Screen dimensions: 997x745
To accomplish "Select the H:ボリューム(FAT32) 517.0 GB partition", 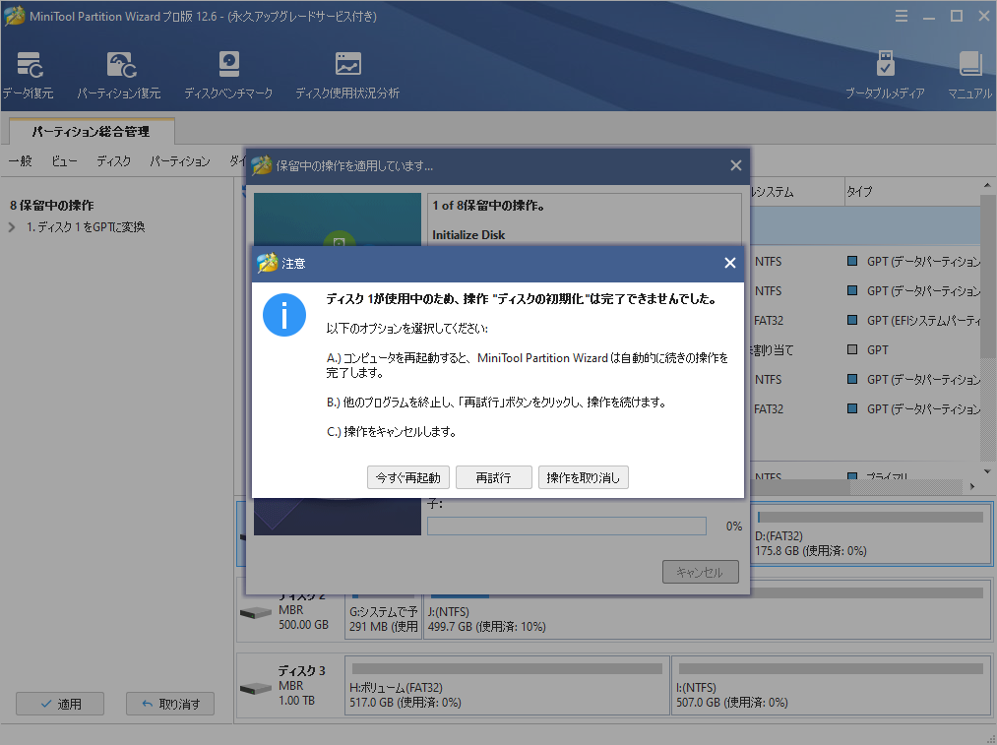I will pyautogui.click(x=508, y=686).
